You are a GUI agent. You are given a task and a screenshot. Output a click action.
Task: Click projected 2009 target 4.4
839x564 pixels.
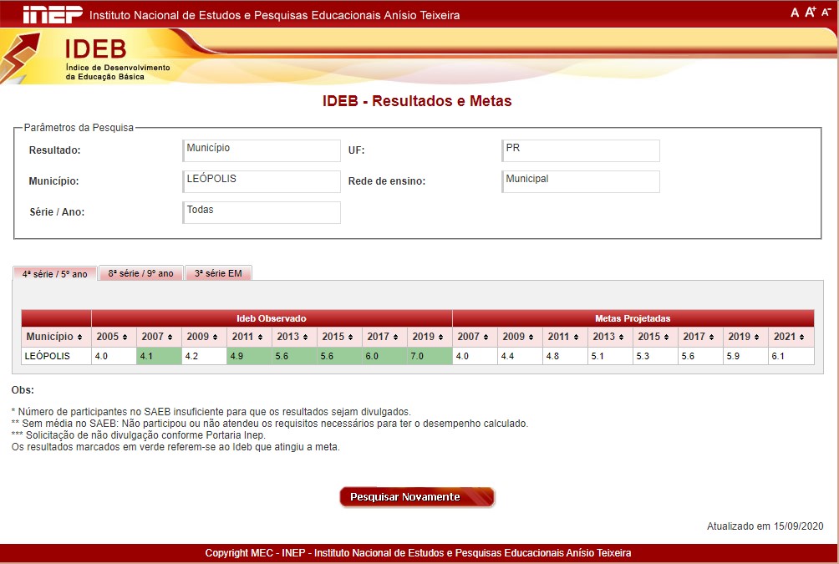pos(520,356)
